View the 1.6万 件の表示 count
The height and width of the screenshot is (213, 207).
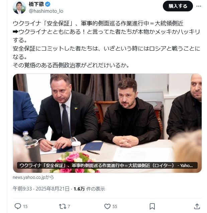89,189
